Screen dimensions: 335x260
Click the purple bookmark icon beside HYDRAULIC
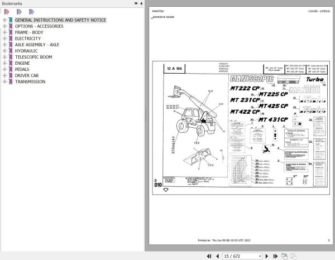point(11,51)
